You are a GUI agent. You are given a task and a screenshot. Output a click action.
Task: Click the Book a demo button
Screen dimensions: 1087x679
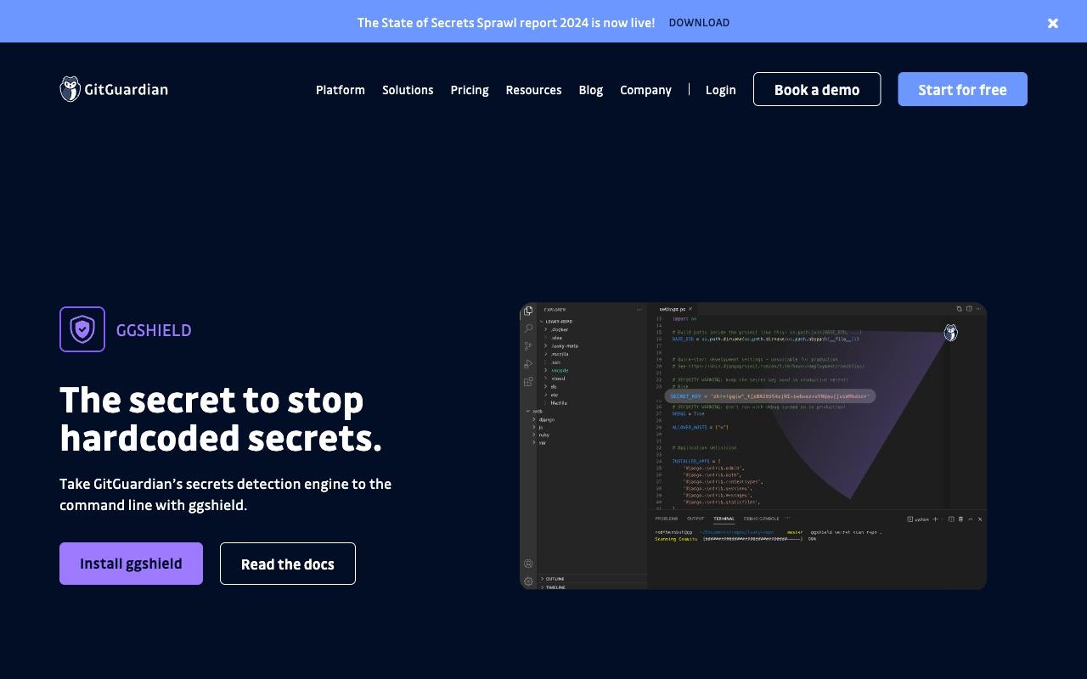pyautogui.click(x=817, y=89)
